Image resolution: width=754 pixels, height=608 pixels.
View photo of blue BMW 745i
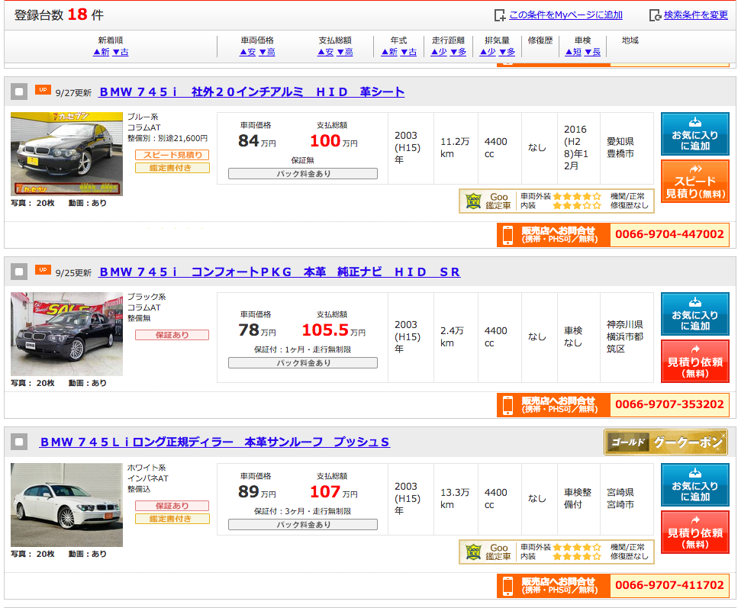67,154
